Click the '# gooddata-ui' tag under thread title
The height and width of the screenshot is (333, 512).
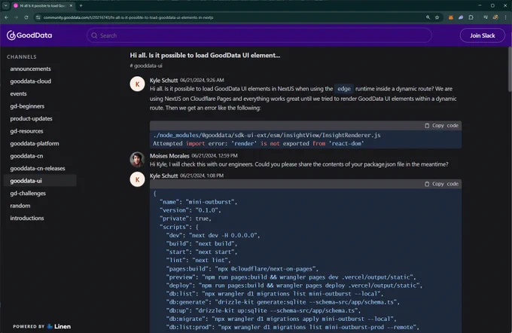[x=146, y=66]
